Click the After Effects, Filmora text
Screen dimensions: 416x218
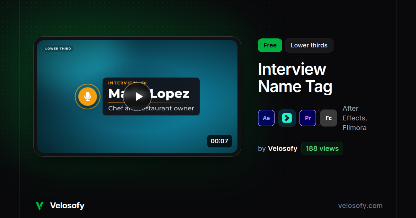tap(355, 118)
